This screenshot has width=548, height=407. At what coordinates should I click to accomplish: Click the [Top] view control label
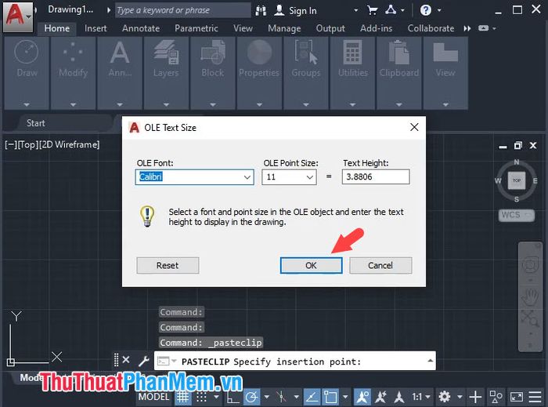click(x=28, y=144)
